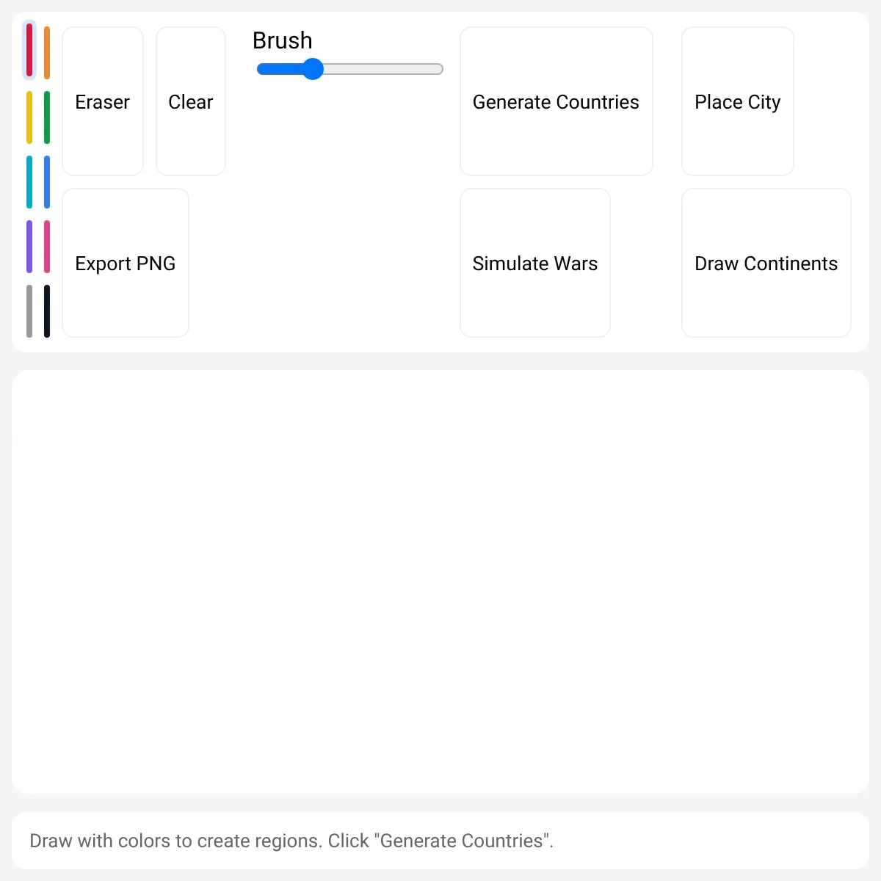881x881 pixels.
Task: Click Export PNG
Action: tap(126, 263)
